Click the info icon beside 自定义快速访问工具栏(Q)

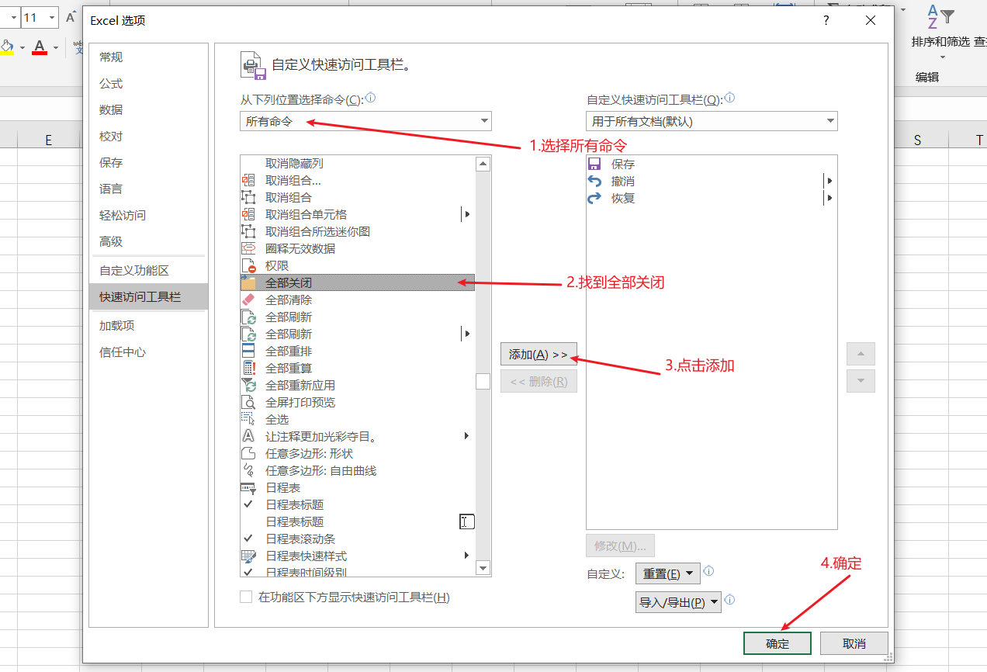[x=729, y=99]
